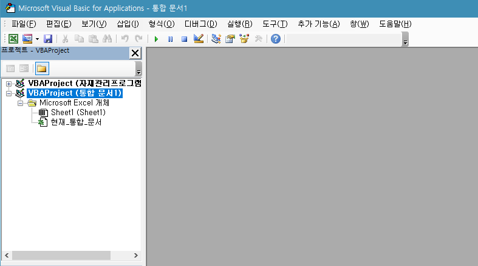Collapse Microsoft Excel 개체 folder node
This screenshot has width=478, height=266.
21,104
